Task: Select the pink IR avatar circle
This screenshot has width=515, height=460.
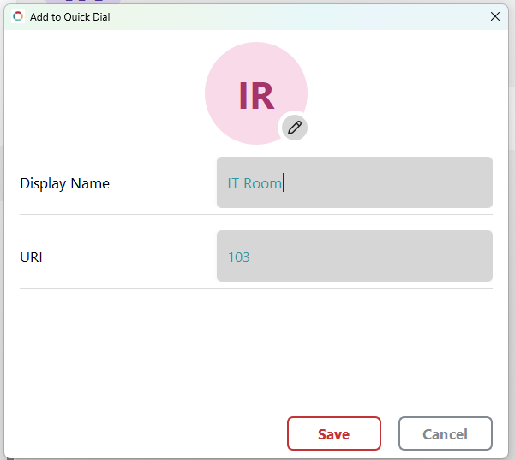Action: 256,93
